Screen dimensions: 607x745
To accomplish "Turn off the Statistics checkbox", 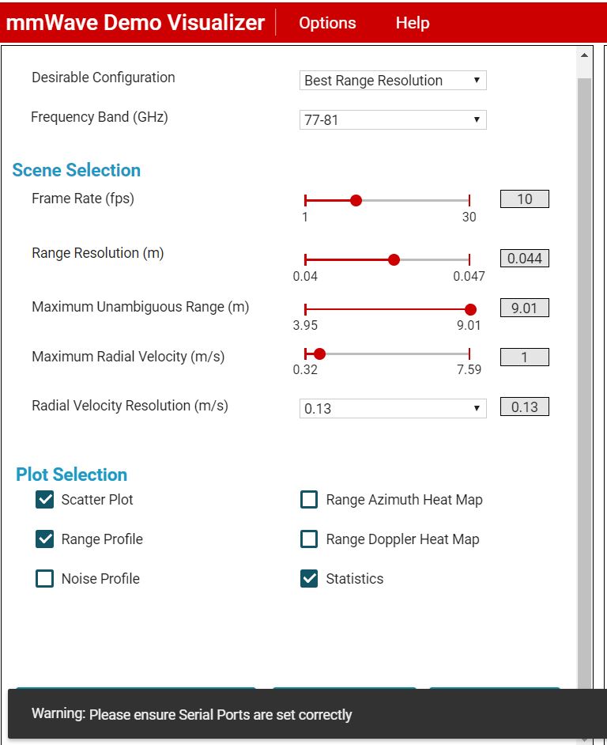I will point(310,578).
